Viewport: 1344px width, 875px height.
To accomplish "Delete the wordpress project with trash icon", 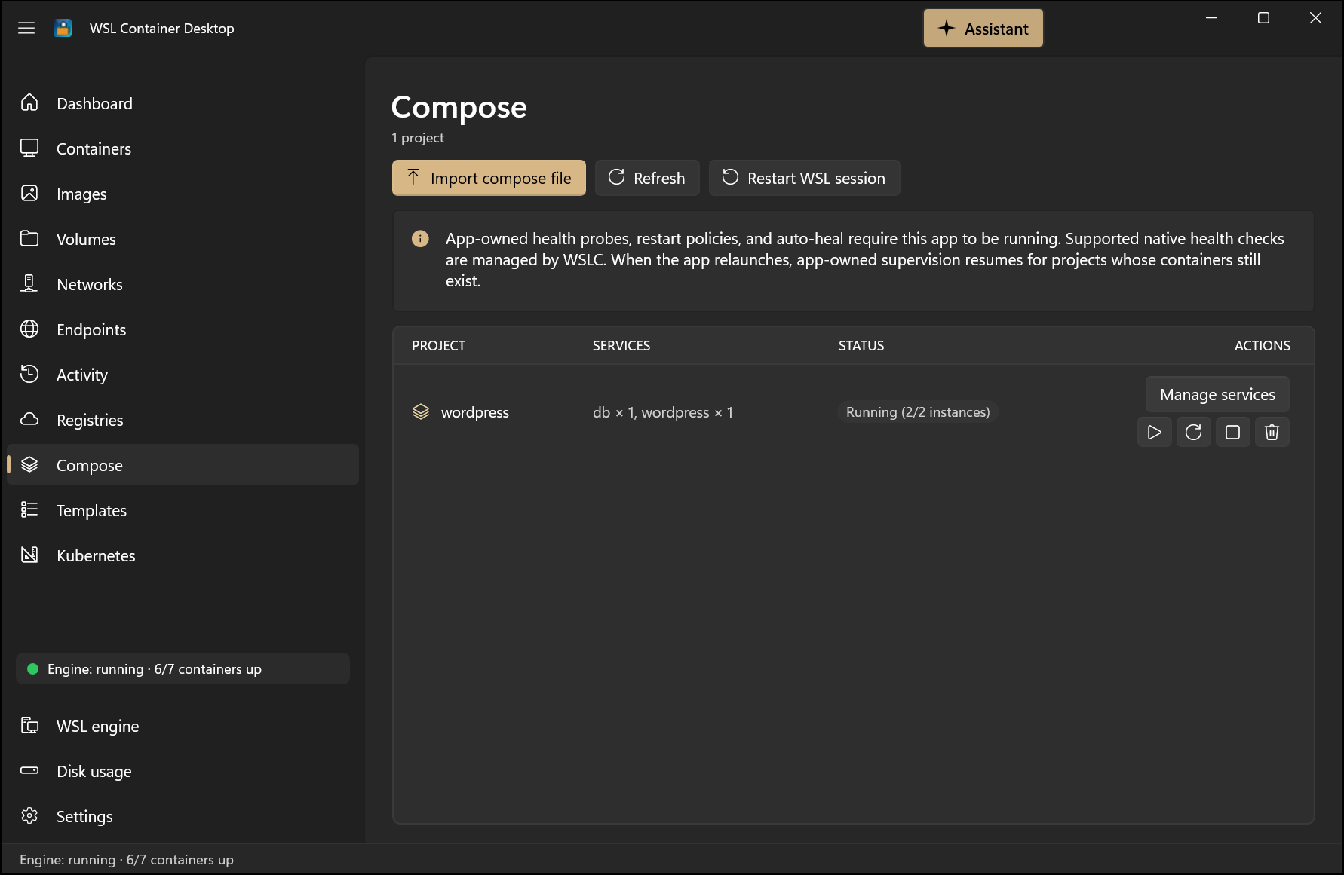I will click(1272, 432).
